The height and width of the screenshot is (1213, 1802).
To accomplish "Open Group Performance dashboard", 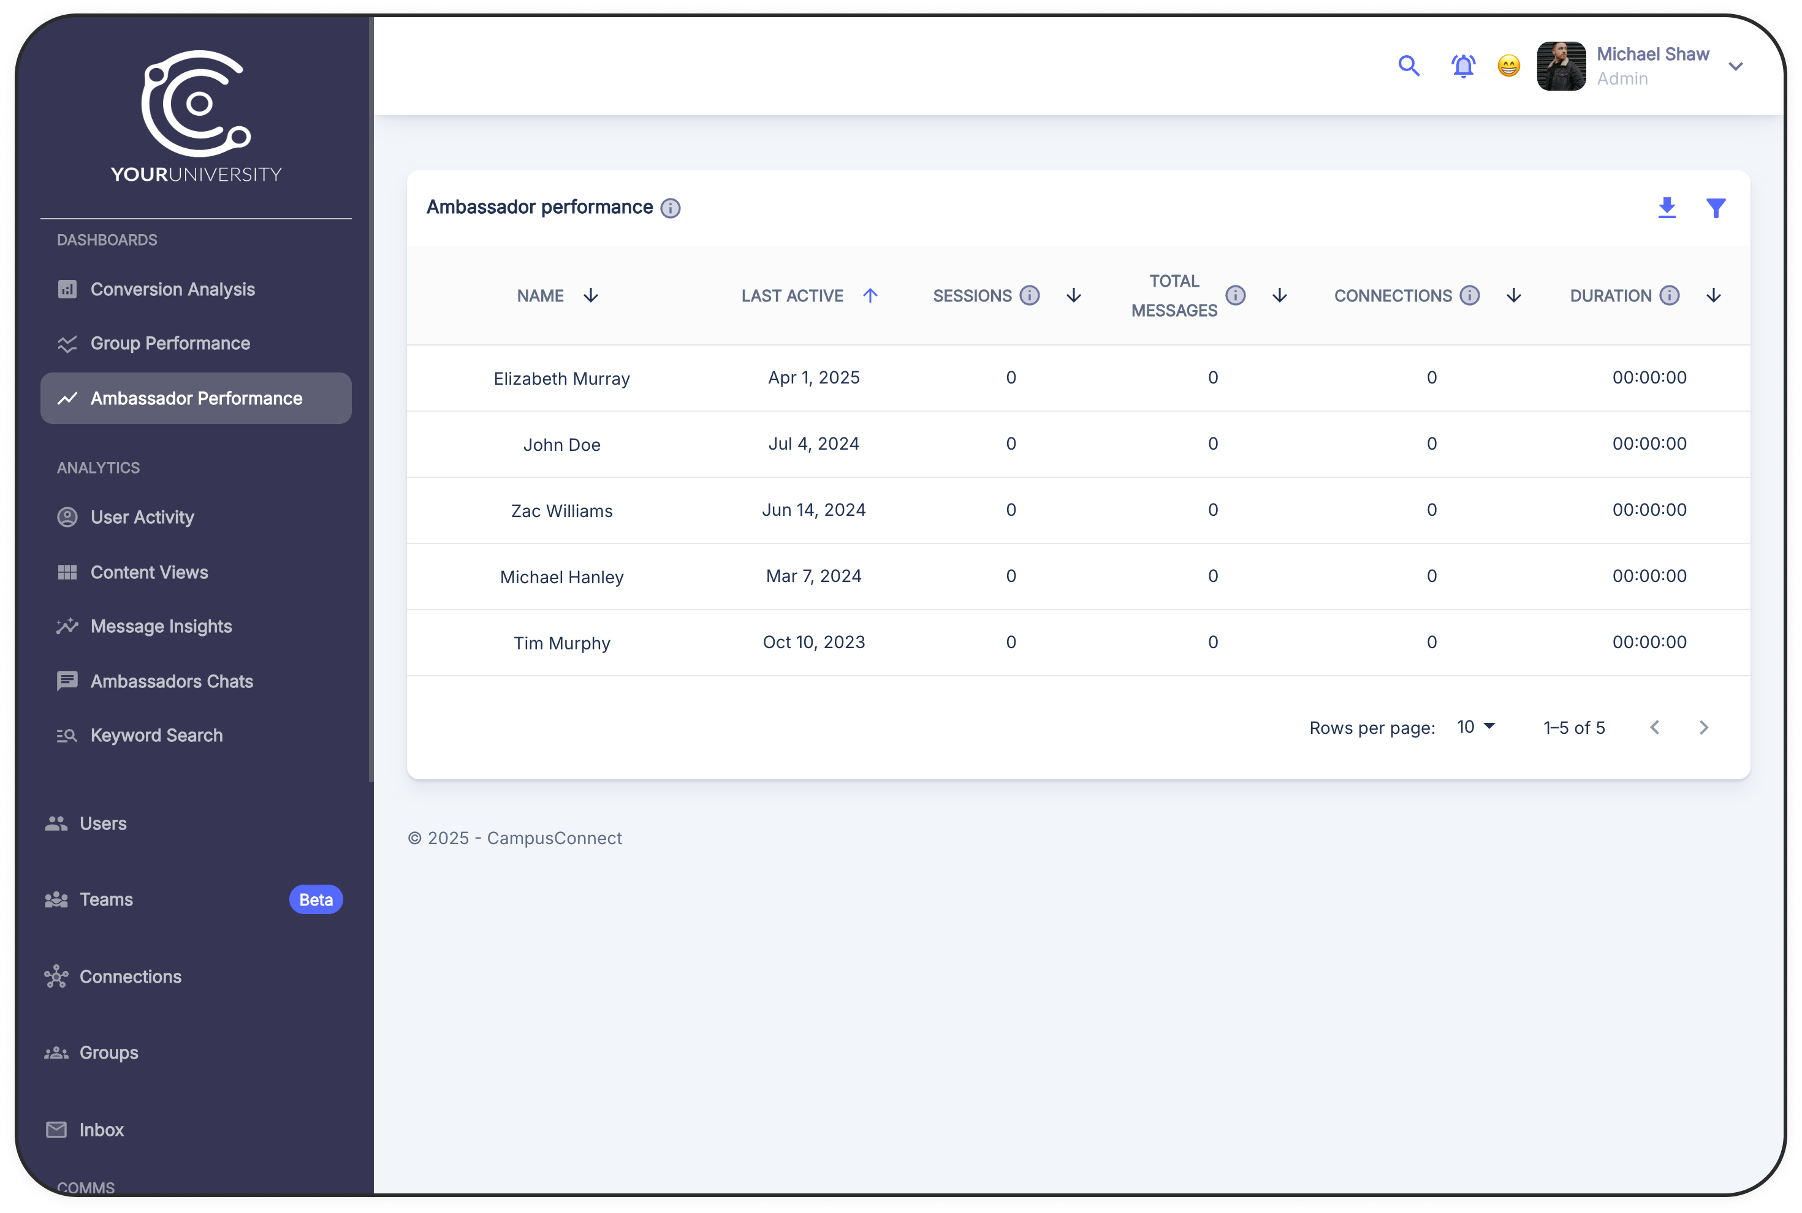I will tap(196, 344).
